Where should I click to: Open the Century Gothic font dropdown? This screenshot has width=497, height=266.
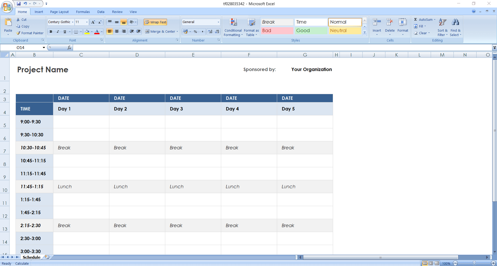pyautogui.click(x=73, y=22)
